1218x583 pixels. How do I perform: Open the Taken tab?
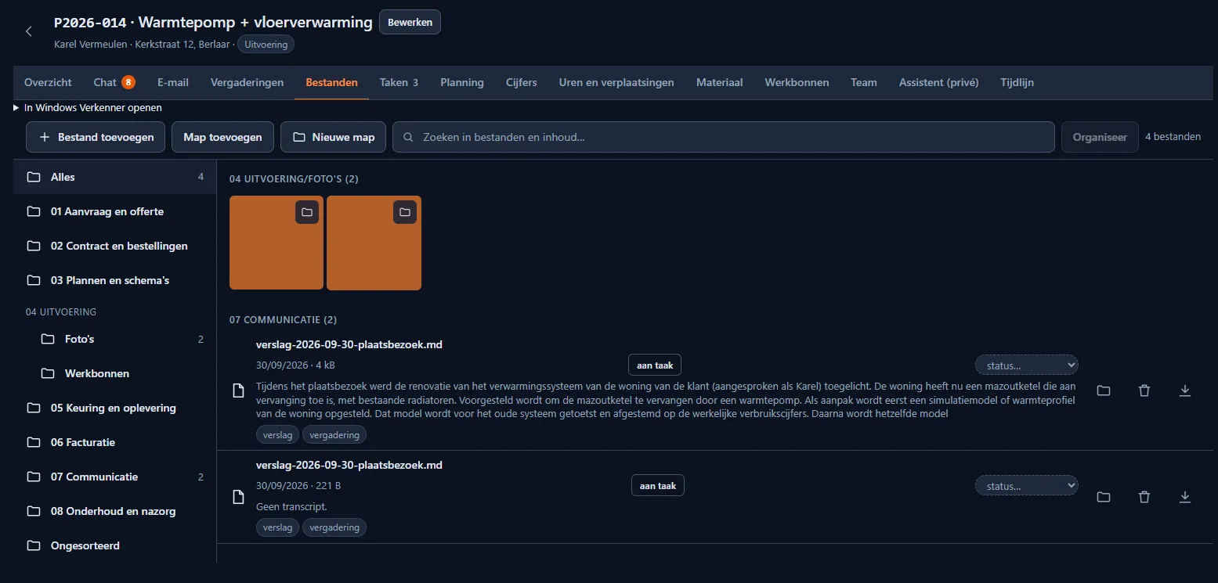(x=399, y=82)
